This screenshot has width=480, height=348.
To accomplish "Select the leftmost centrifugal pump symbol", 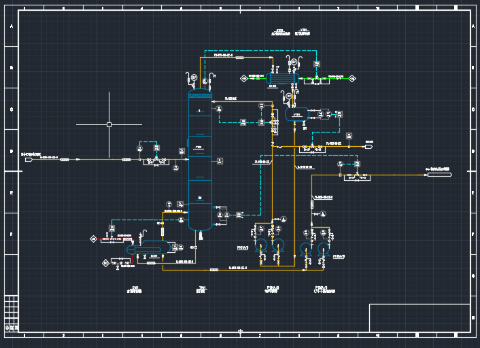I will point(260,244).
